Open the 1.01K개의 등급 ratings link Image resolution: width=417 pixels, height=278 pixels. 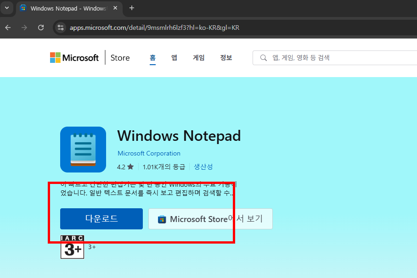tap(164, 167)
